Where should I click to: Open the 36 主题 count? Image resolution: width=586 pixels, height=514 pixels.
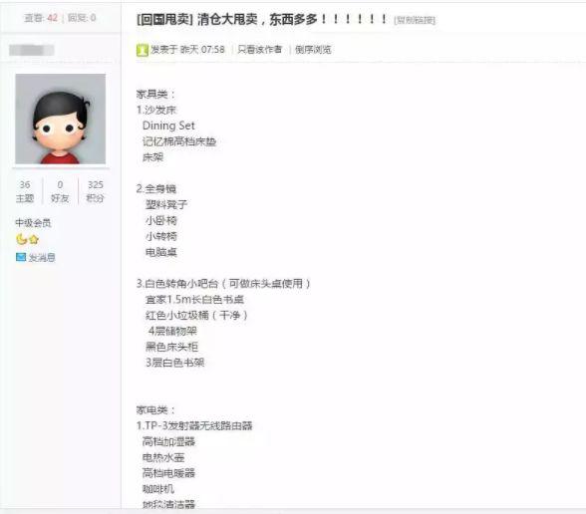point(25,191)
